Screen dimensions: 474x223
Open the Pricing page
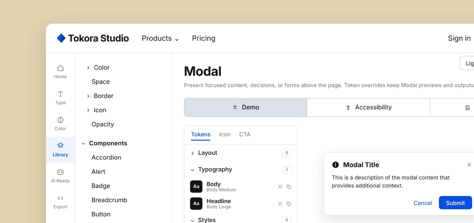(204, 38)
